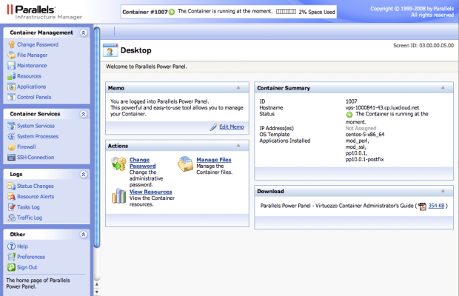Viewport: 459px width, 296px height.
Task: Click the View Resources link
Action: click(x=151, y=192)
